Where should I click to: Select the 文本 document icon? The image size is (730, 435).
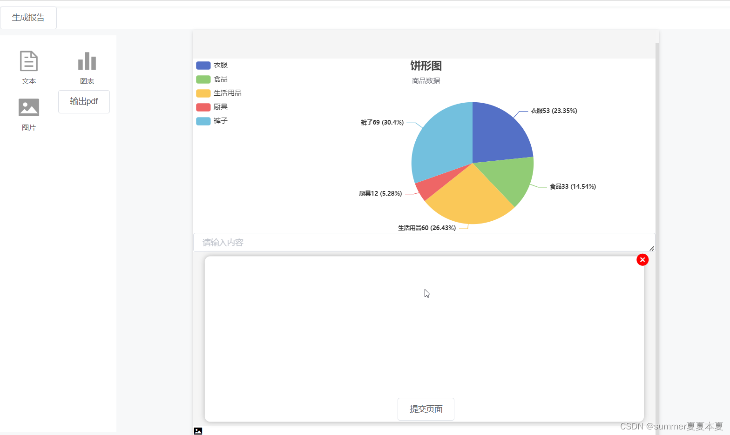coord(29,61)
